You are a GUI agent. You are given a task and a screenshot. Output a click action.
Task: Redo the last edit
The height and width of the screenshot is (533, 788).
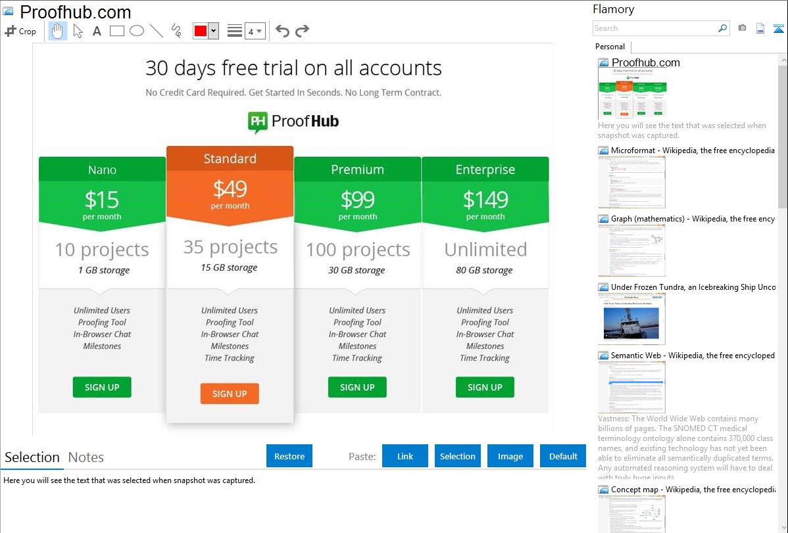(302, 31)
